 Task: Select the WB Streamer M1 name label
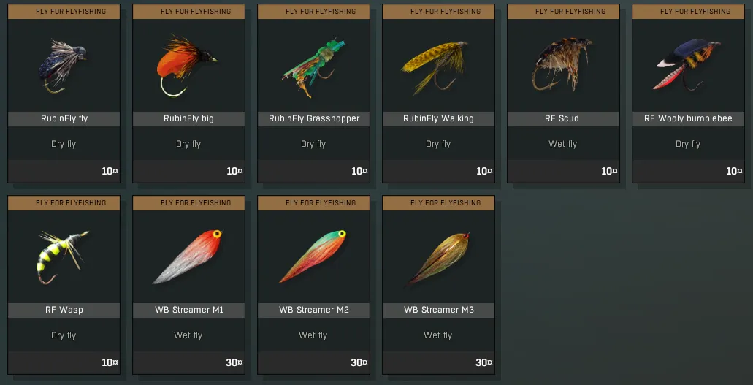[x=188, y=310]
